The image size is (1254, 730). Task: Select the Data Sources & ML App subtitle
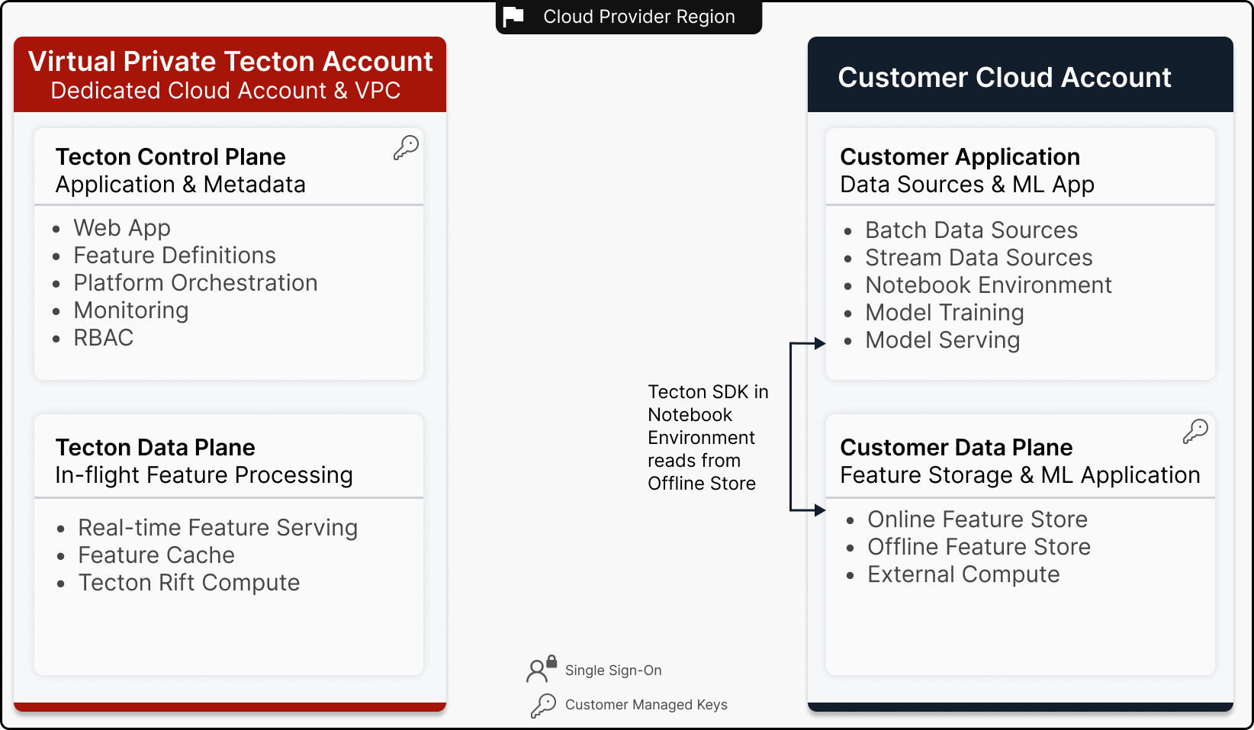point(967,185)
